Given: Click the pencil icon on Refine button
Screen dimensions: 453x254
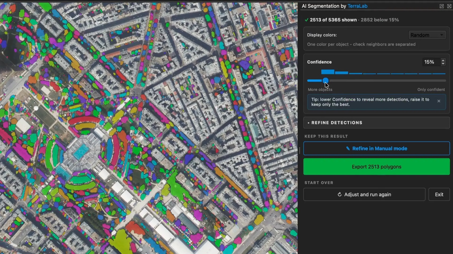Looking at the screenshot, I should coord(348,149).
